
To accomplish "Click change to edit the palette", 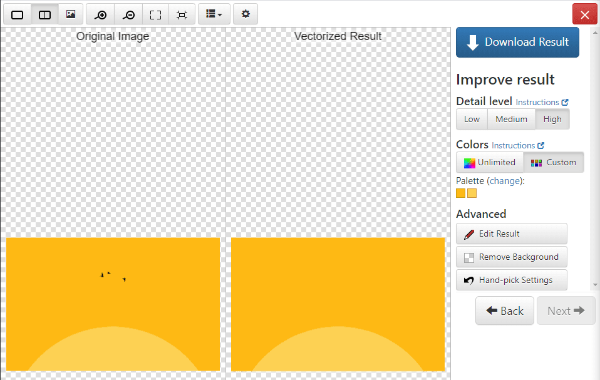I will tap(505, 181).
